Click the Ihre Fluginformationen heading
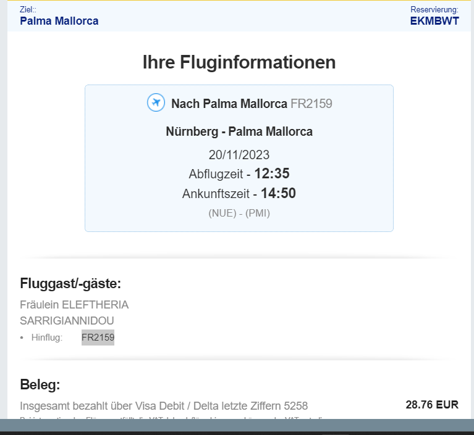The height and width of the screenshot is (435, 474). point(239,62)
